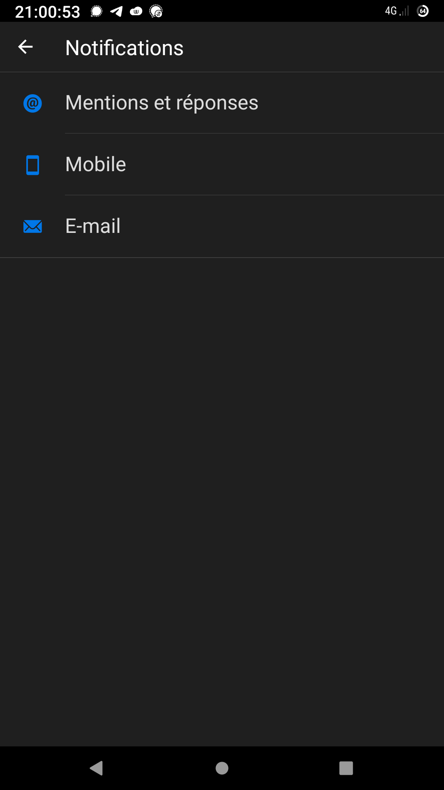The image size is (444, 790).
Task: Tap the Android home circle button
Action: pyautogui.click(x=222, y=768)
